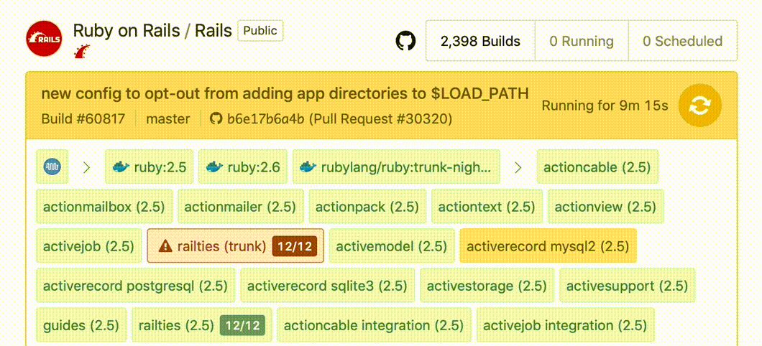Switch to the 2,398 Builds tab

coord(480,41)
